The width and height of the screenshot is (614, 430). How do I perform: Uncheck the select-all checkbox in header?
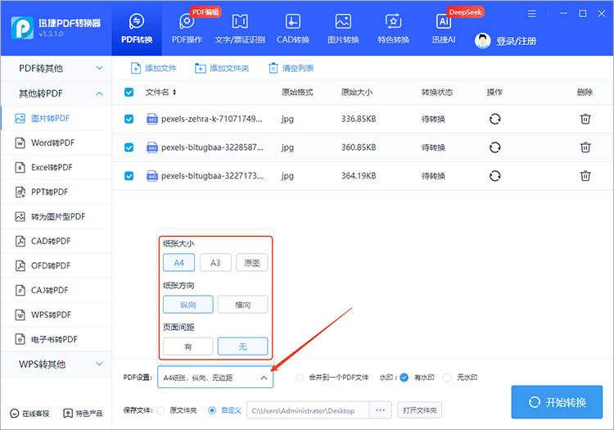point(129,93)
